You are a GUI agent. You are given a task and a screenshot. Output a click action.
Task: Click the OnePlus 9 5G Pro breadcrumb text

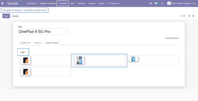click(35, 10)
